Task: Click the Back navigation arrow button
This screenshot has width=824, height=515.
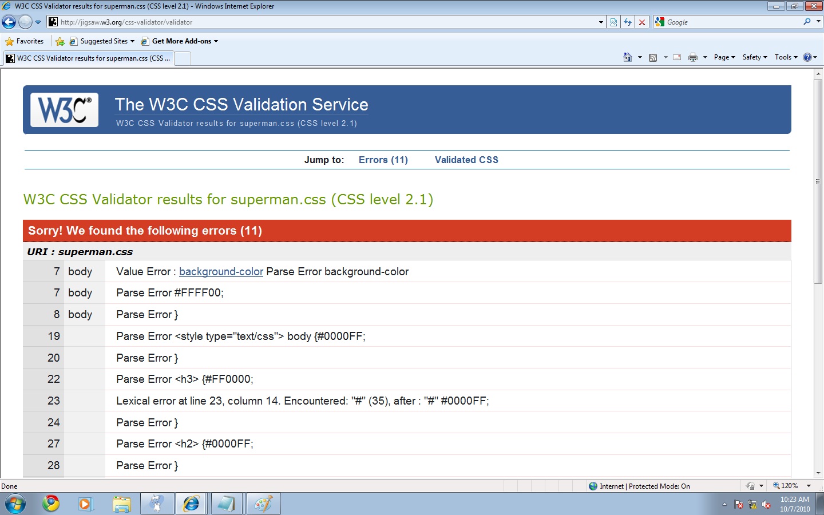Action: (9, 22)
